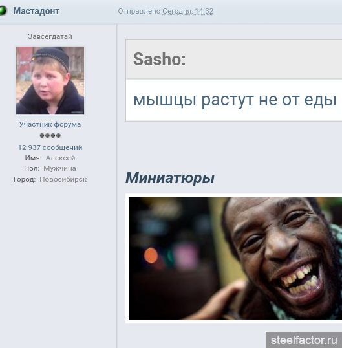342x348 pixels.
Task: Click the Sasho quote header
Action: [234, 60]
